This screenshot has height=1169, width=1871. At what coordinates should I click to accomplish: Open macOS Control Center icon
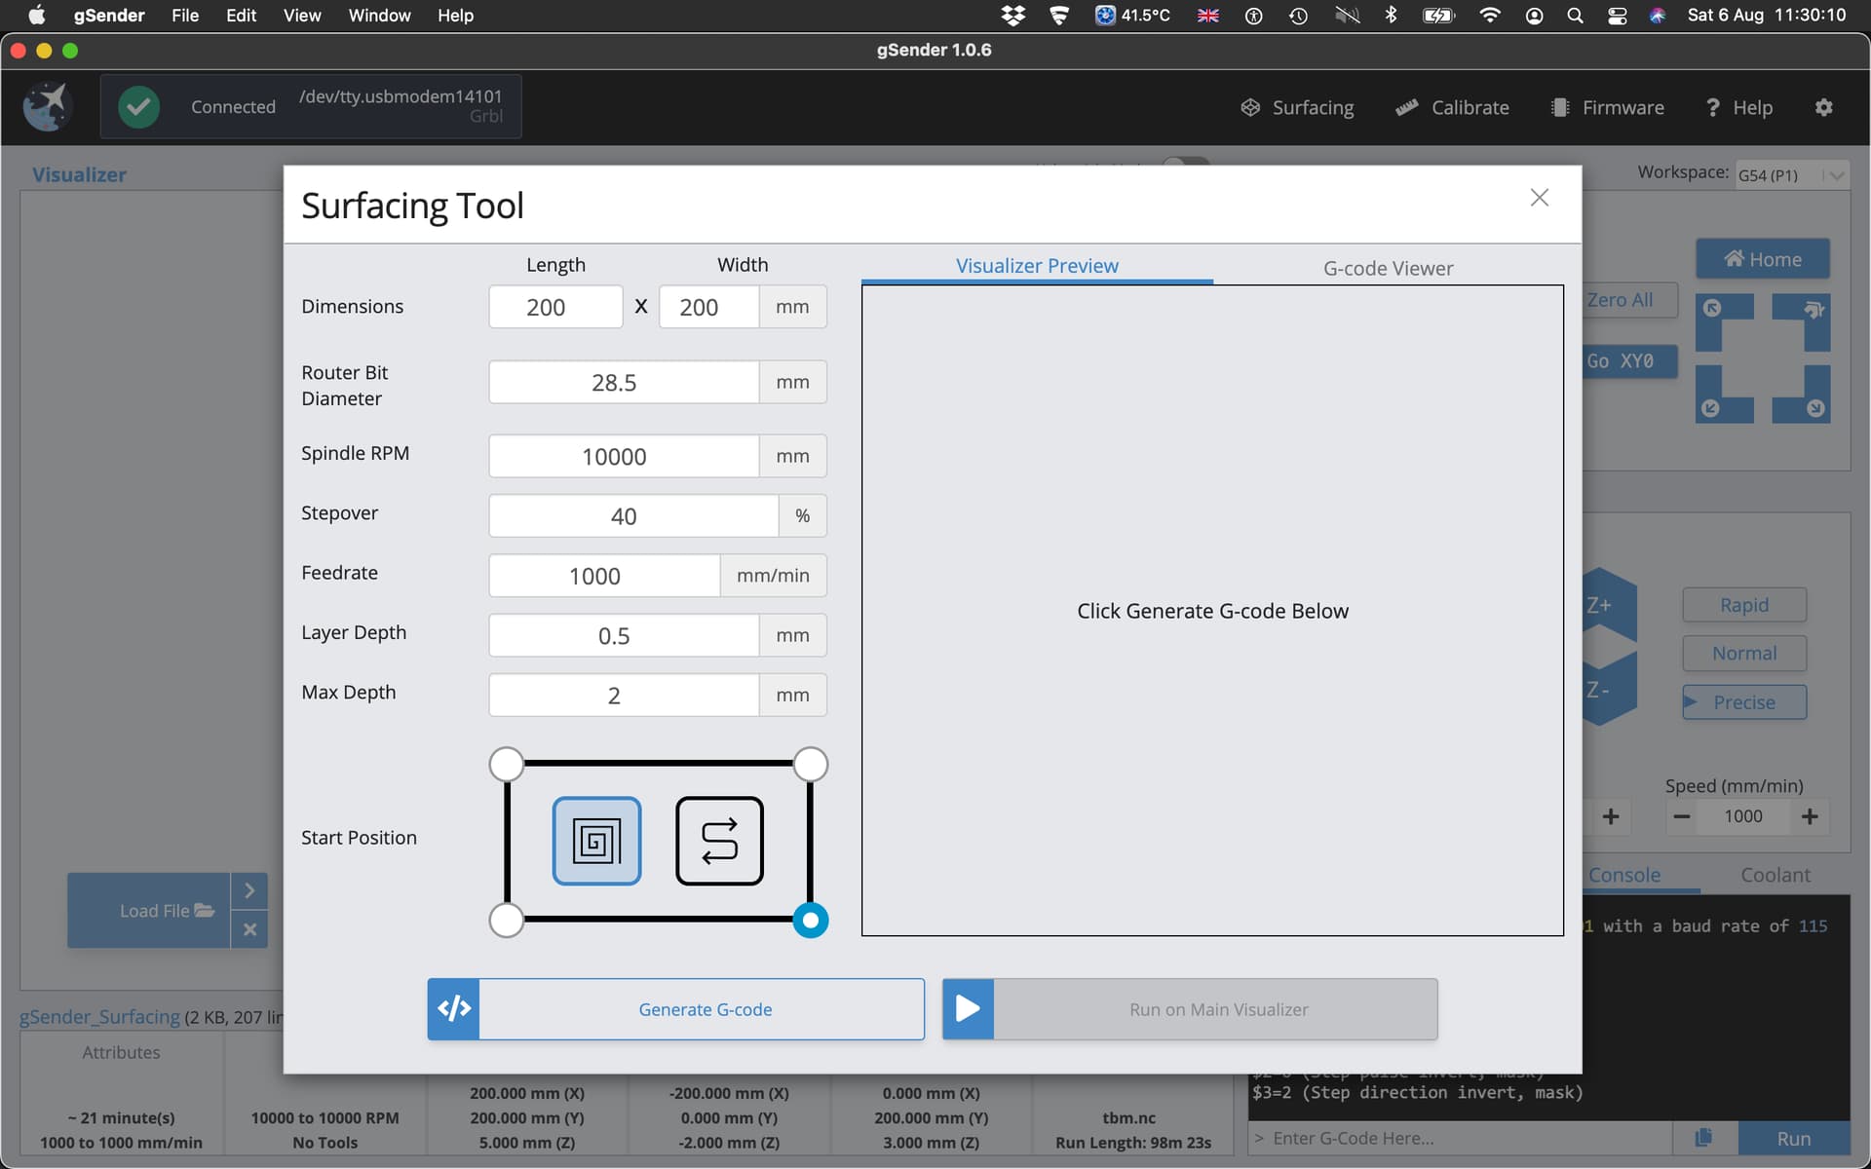click(x=1618, y=16)
